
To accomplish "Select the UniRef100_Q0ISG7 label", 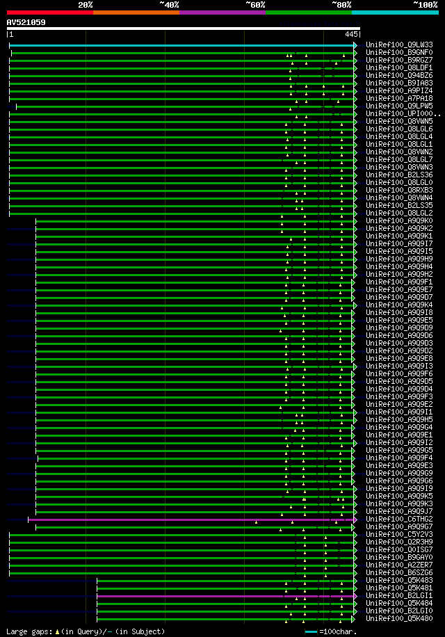I will (399, 549).
